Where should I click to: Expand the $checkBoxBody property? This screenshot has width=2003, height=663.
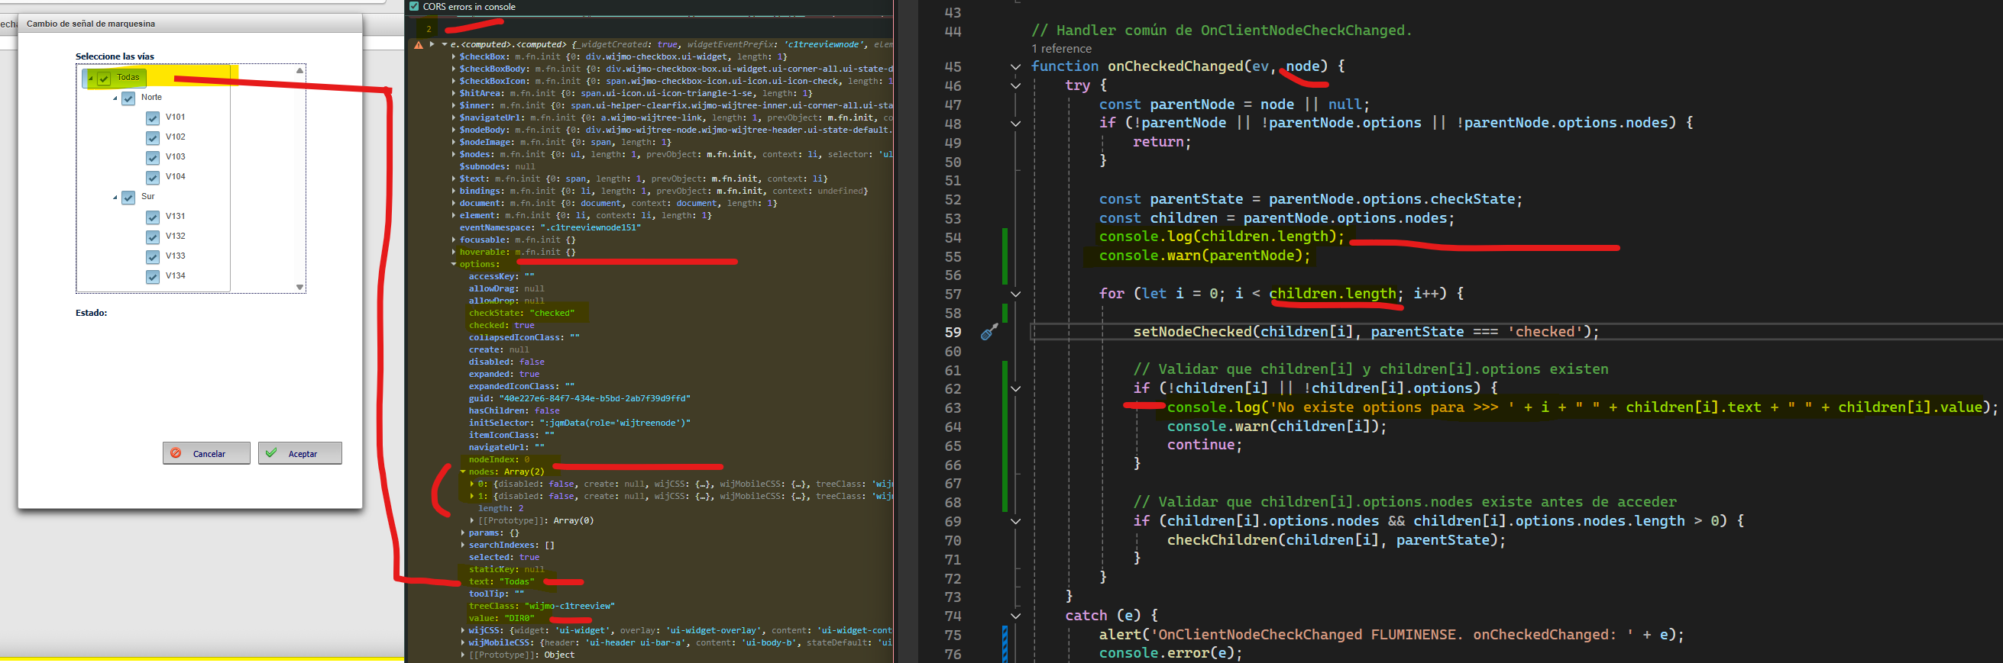point(454,69)
